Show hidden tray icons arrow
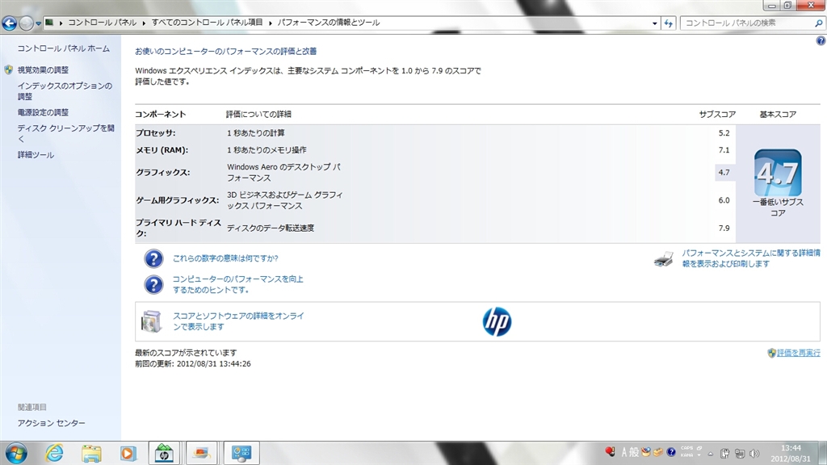 tap(711, 454)
